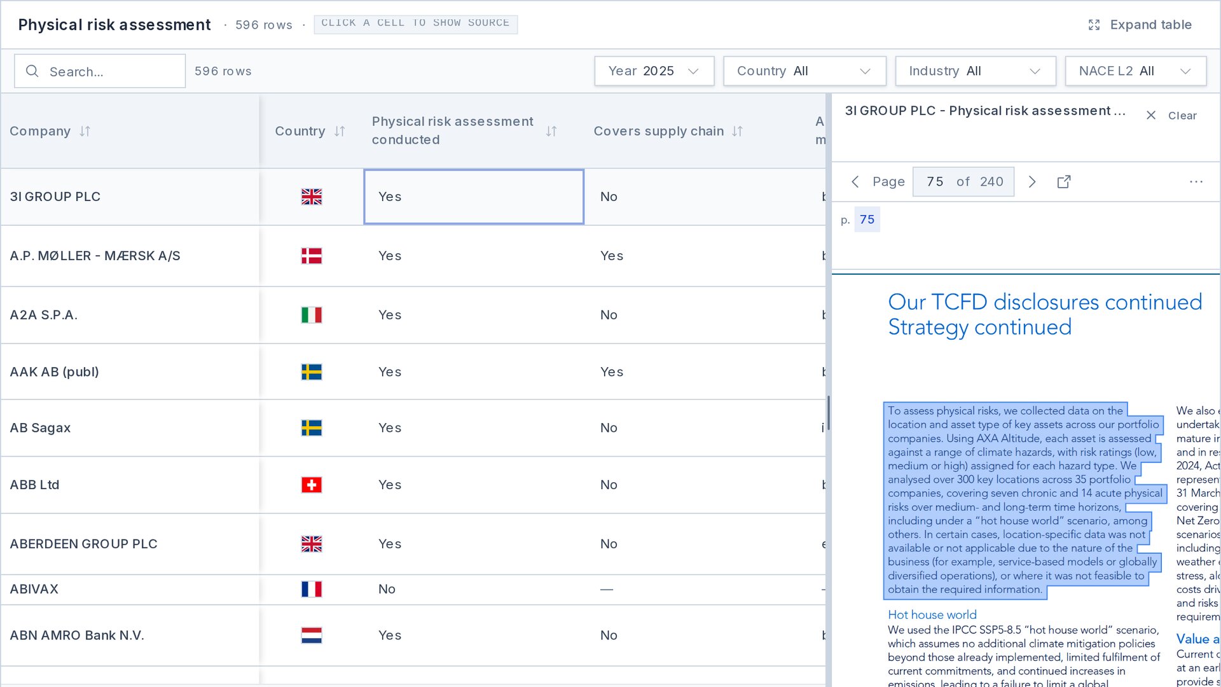This screenshot has width=1221, height=687.
Task: Open the Country filter dropdown
Action: (804, 71)
